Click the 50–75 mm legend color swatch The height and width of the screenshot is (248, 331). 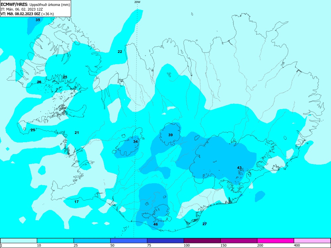[129, 241]
